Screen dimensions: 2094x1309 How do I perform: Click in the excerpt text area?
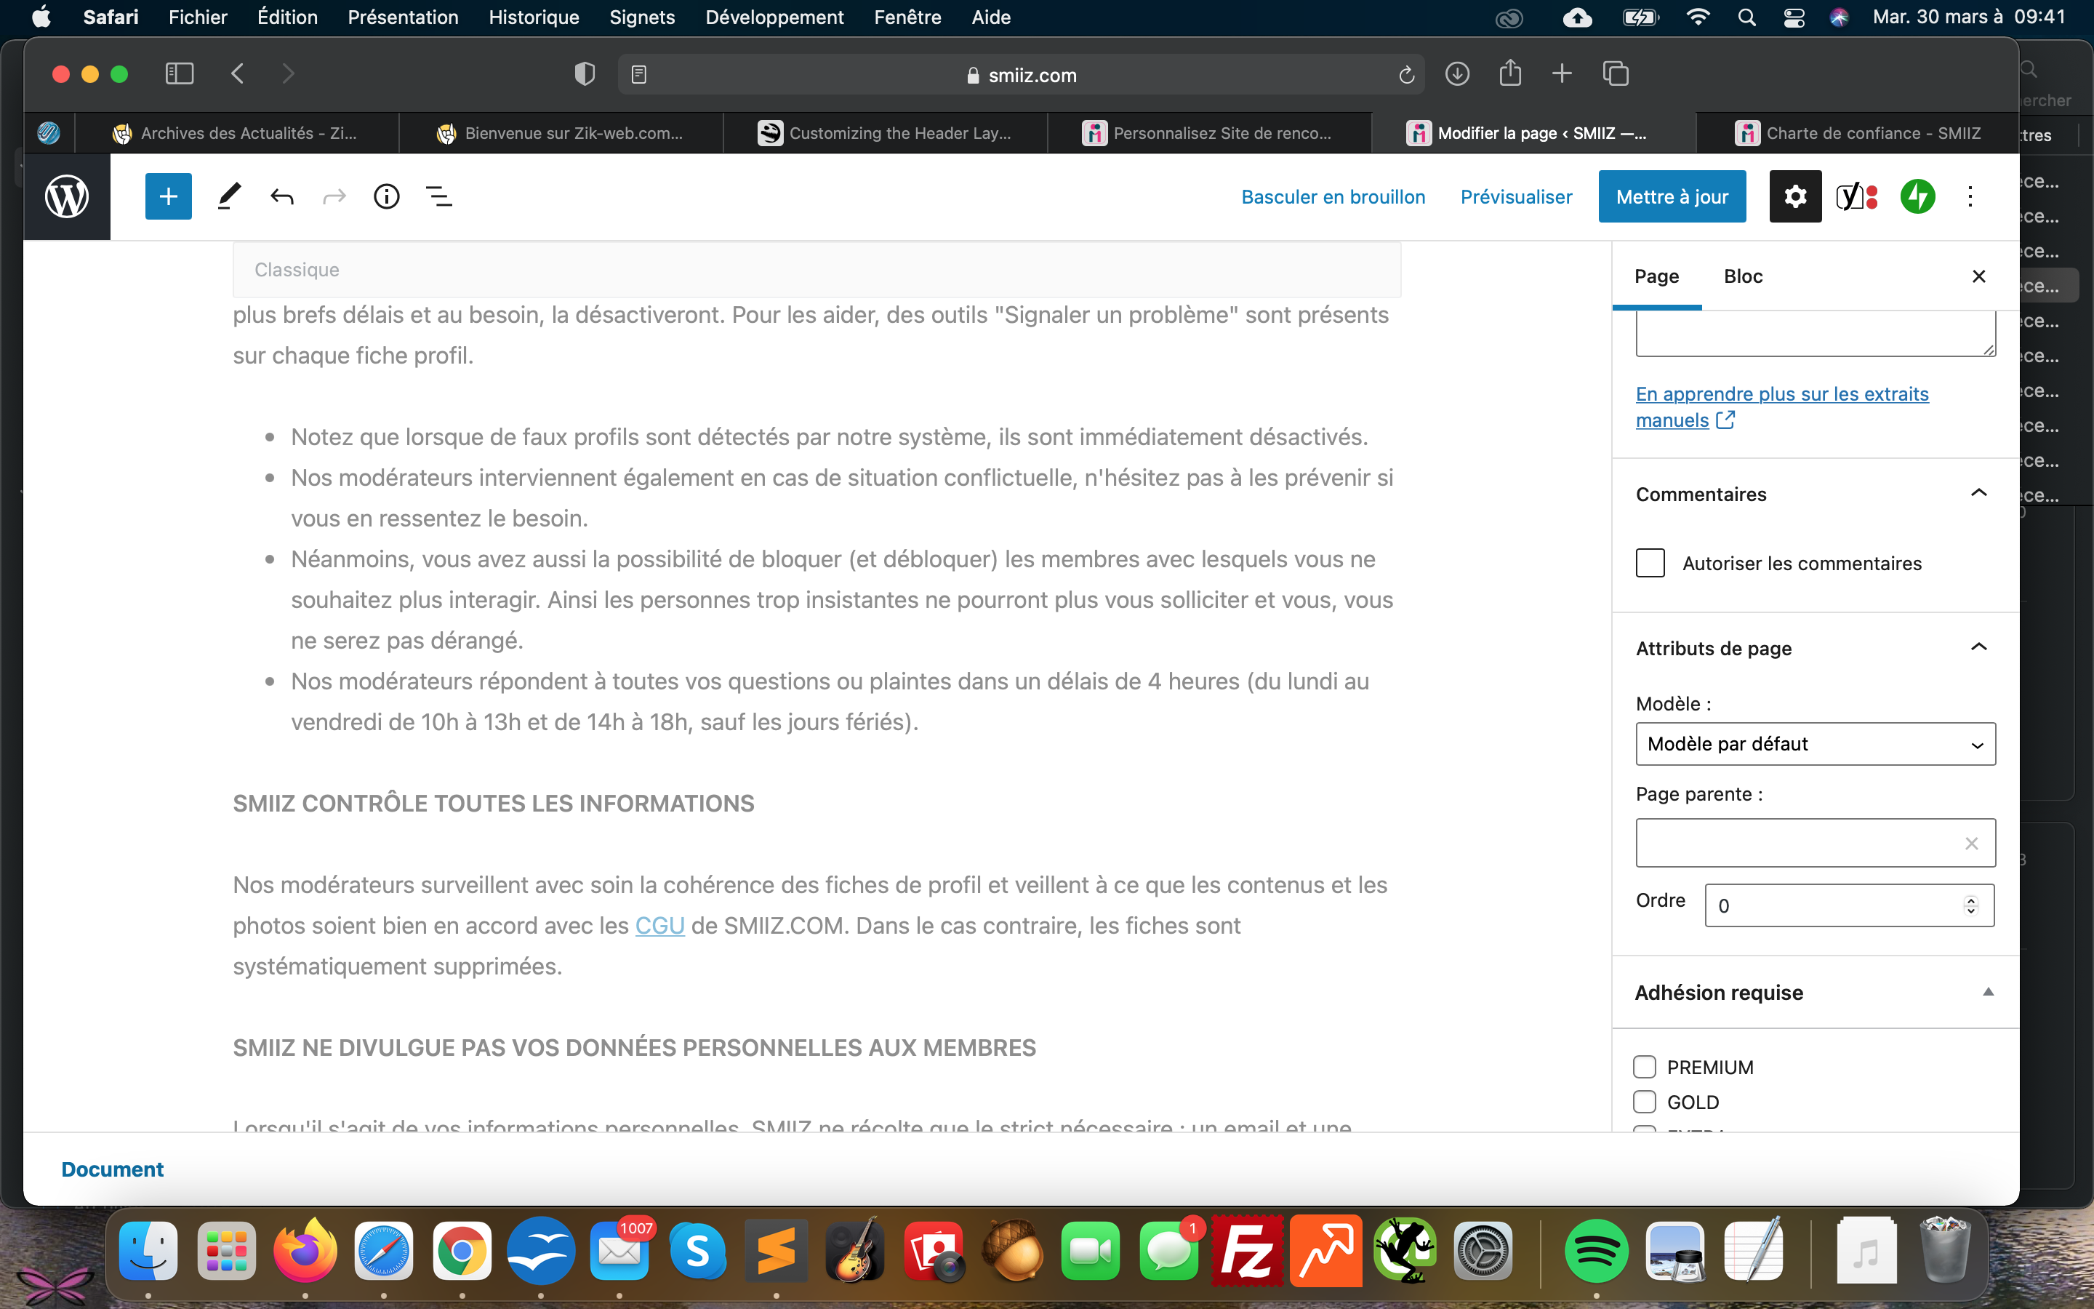tap(1816, 335)
